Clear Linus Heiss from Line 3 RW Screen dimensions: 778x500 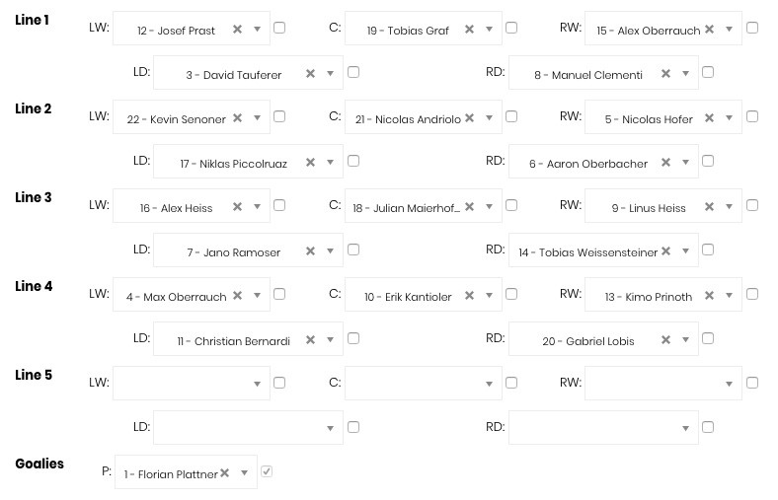point(709,208)
